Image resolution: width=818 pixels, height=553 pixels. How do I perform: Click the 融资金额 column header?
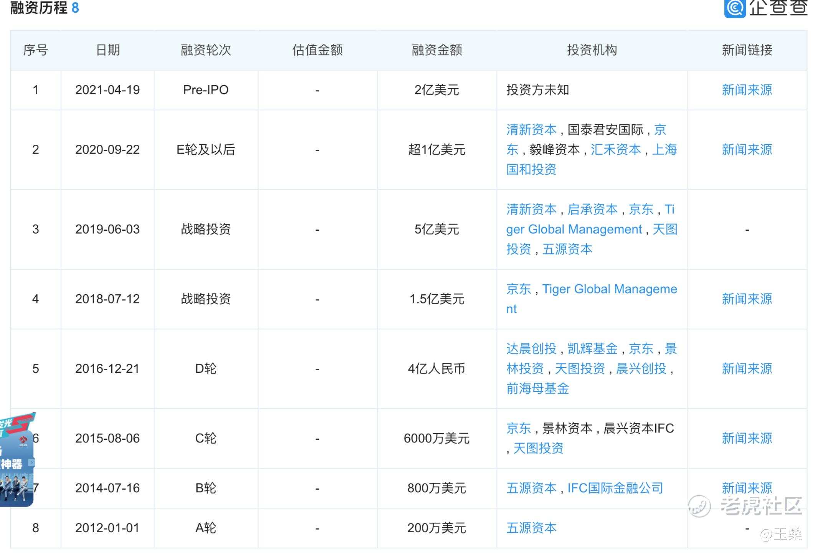(x=437, y=50)
